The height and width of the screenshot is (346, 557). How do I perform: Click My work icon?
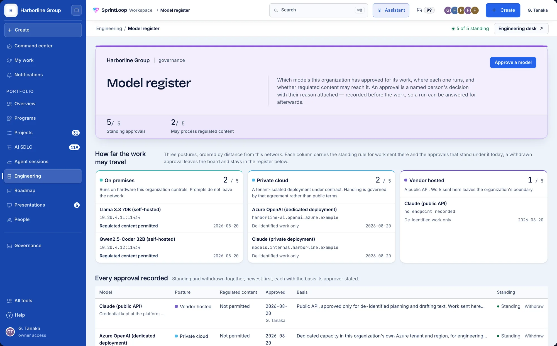point(9,61)
